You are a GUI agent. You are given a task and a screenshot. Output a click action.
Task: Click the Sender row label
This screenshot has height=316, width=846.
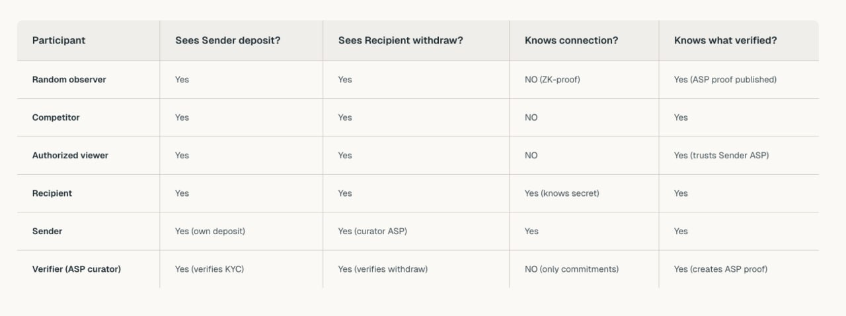click(x=47, y=231)
